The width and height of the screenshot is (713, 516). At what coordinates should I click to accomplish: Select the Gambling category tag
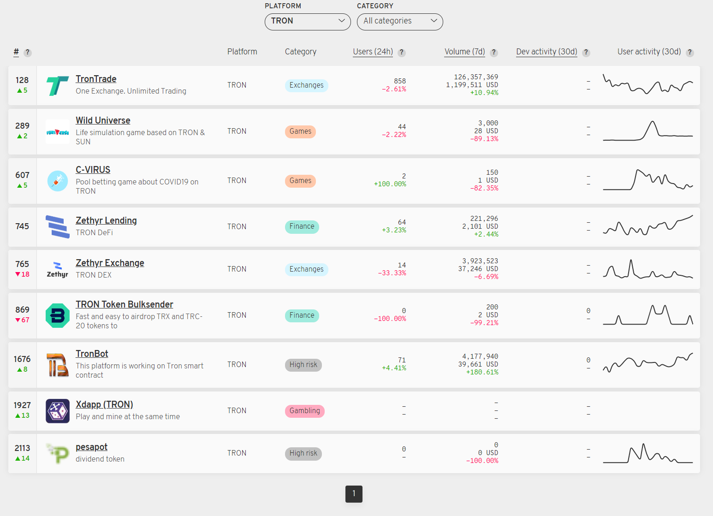click(304, 411)
